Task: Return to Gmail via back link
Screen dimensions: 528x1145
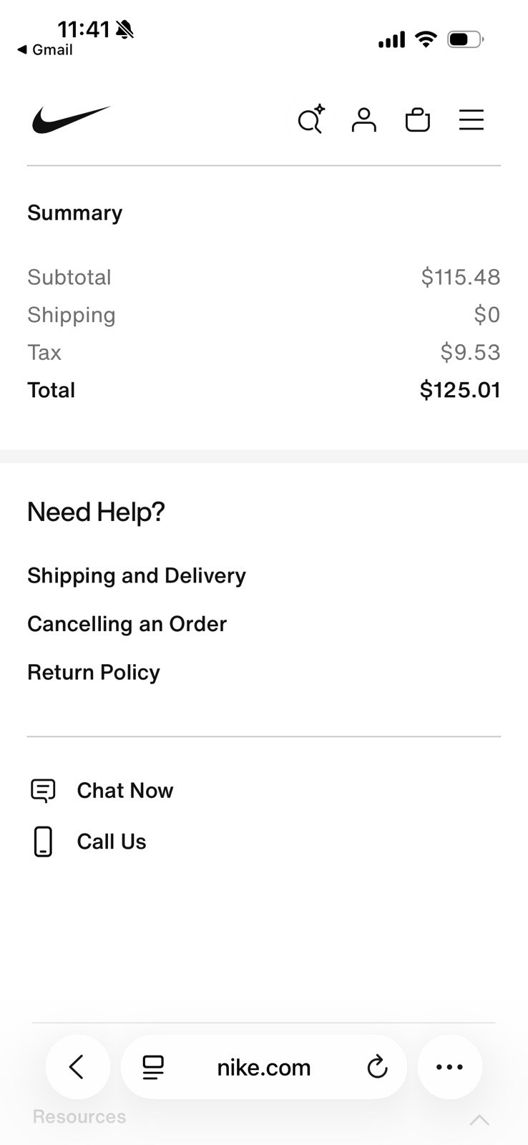Action: (45, 49)
